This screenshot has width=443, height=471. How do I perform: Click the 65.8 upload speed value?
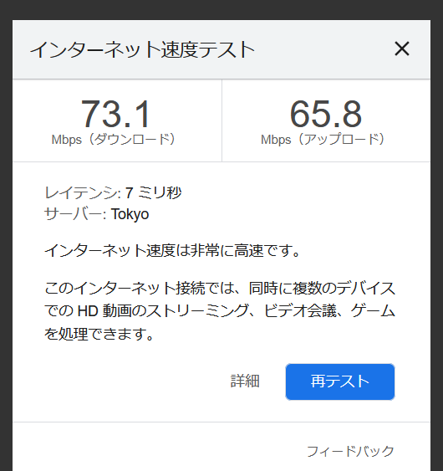[326, 114]
